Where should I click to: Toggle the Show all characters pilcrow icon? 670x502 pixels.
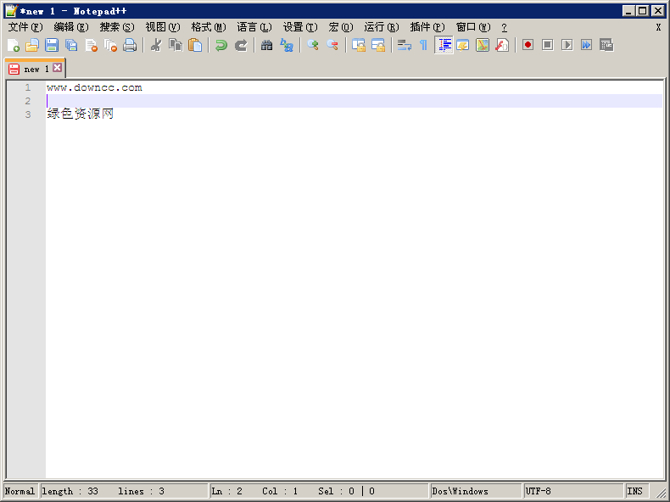[x=424, y=45]
